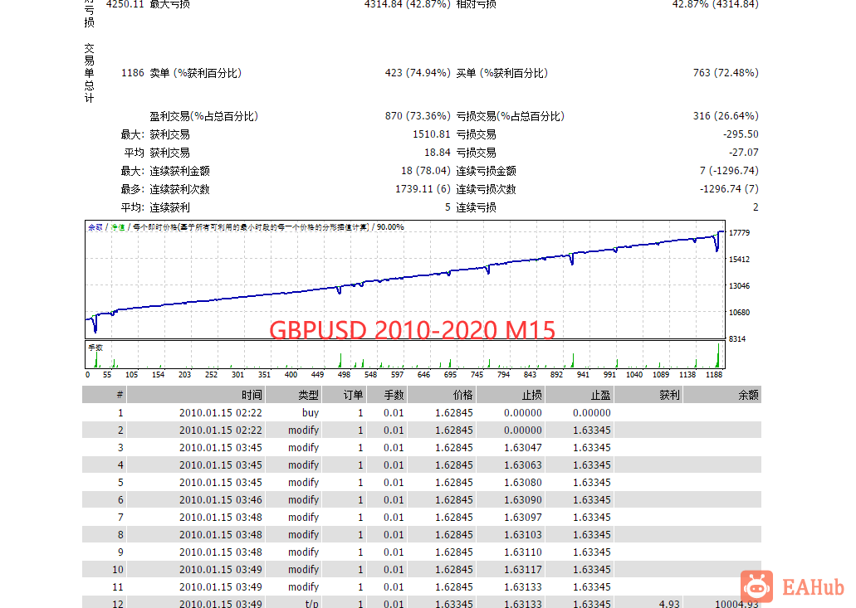This screenshot has height=608, width=856.
Task: Click chart axis value 17779
Action: (x=739, y=233)
